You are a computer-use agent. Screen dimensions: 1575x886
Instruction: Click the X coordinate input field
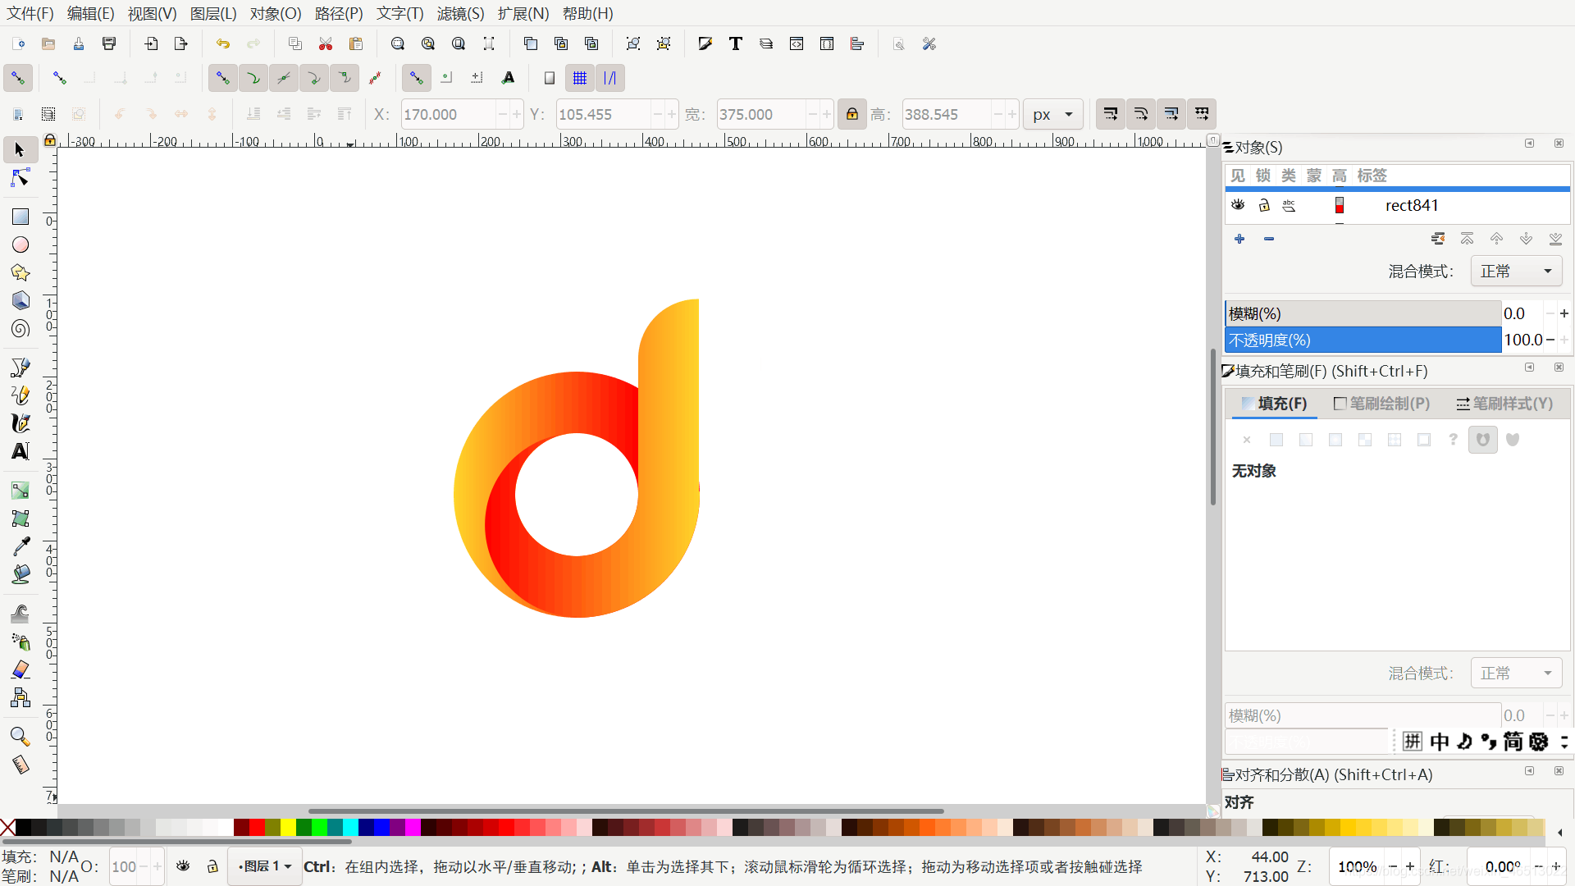(447, 114)
